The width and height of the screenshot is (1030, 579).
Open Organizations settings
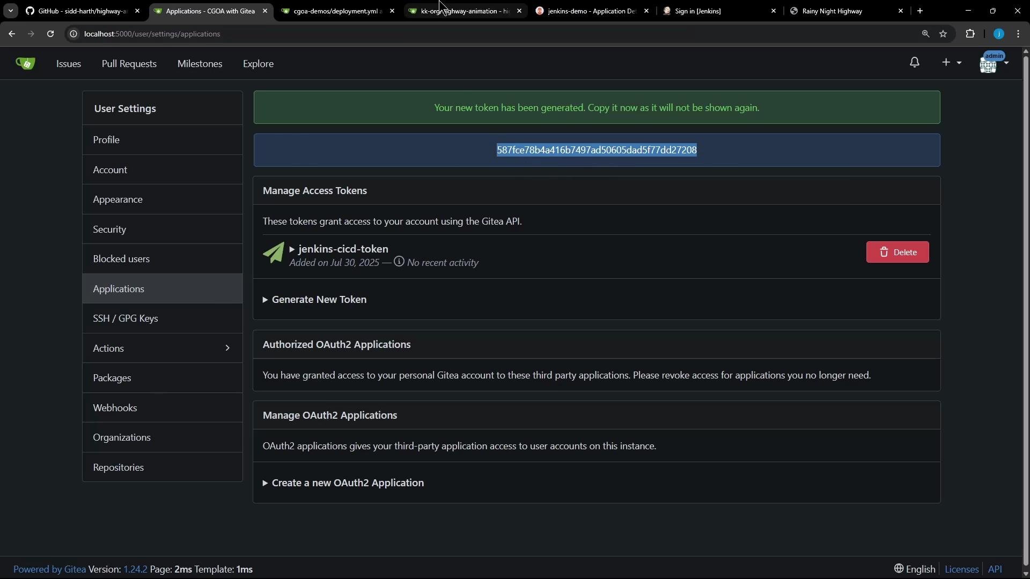click(162, 437)
